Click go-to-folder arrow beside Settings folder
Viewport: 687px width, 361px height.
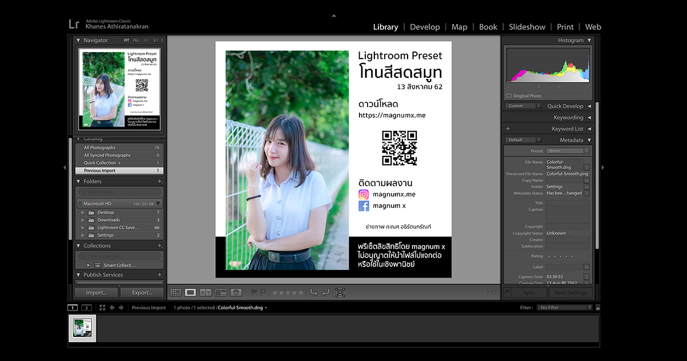(x=587, y=187)
